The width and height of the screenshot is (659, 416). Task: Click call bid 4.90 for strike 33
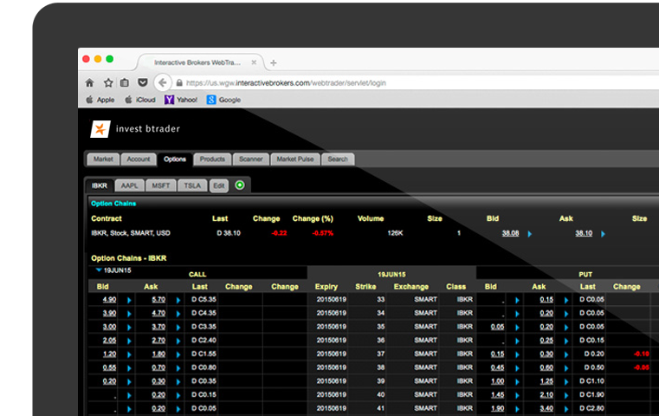109,300
